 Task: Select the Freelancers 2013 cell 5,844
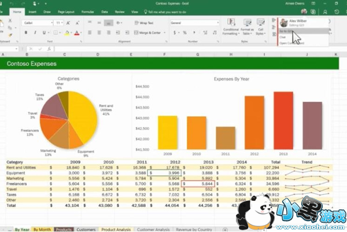pyautogui.click(x=198, y=184)
